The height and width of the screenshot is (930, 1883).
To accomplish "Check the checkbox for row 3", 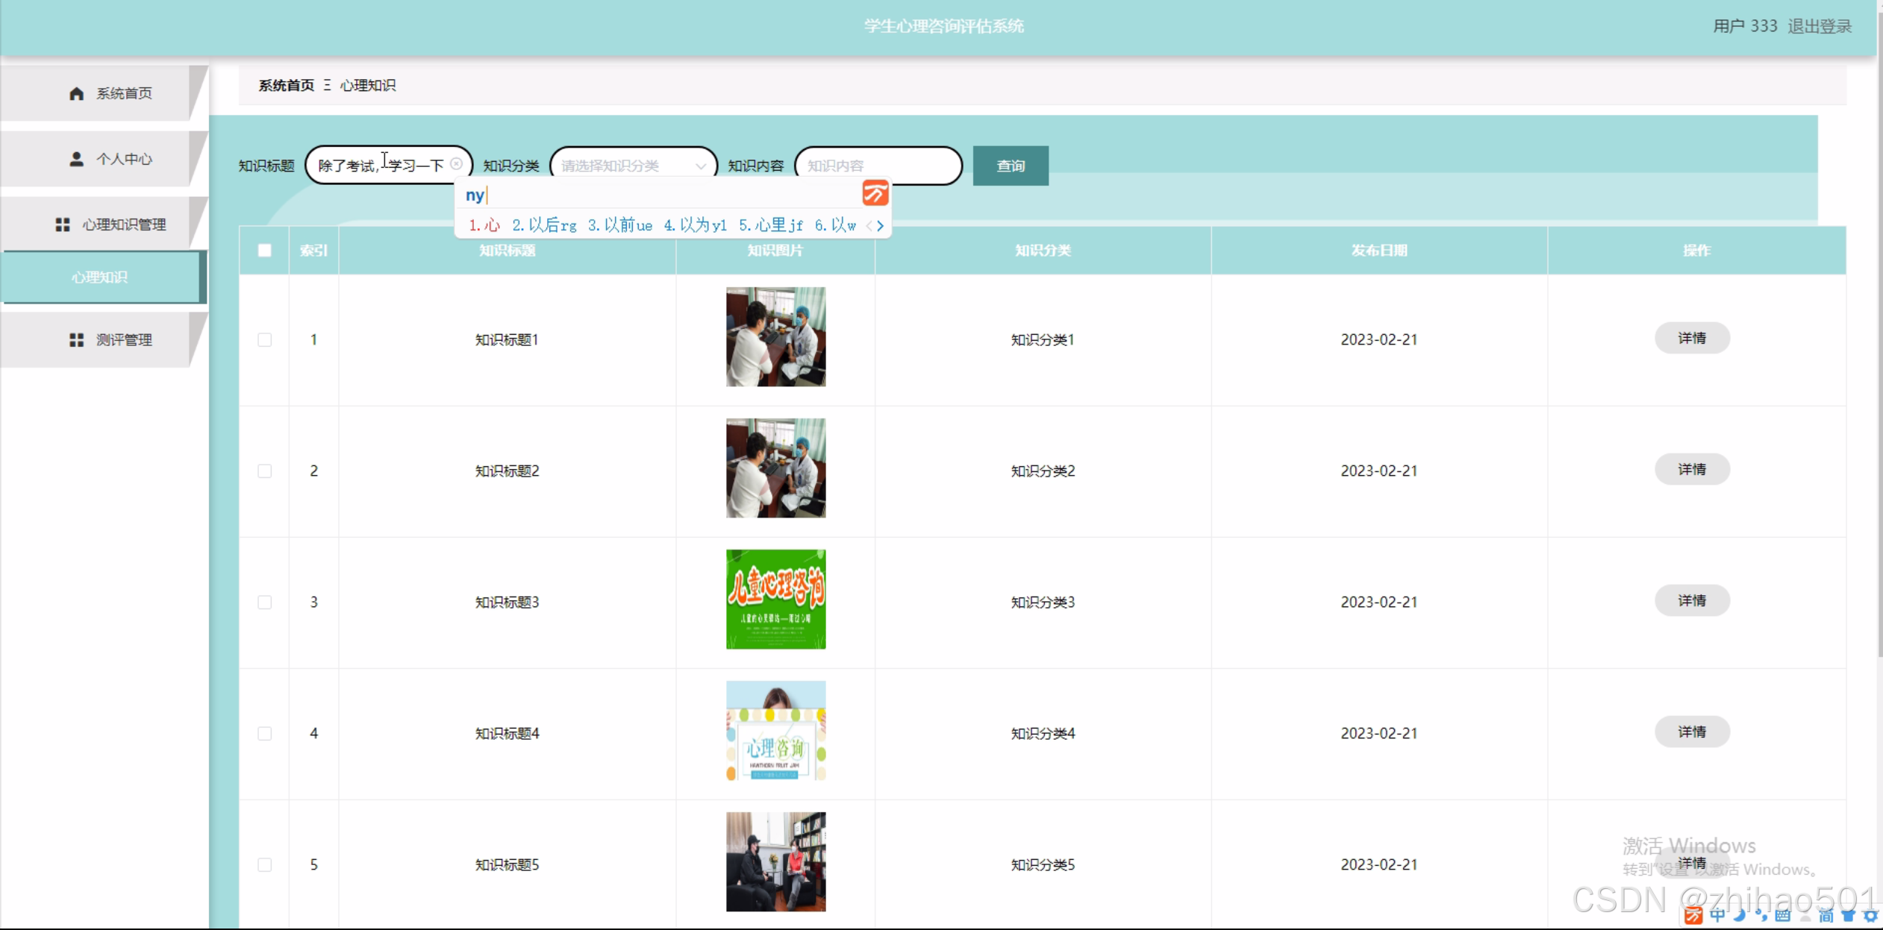I will [264, 603].
